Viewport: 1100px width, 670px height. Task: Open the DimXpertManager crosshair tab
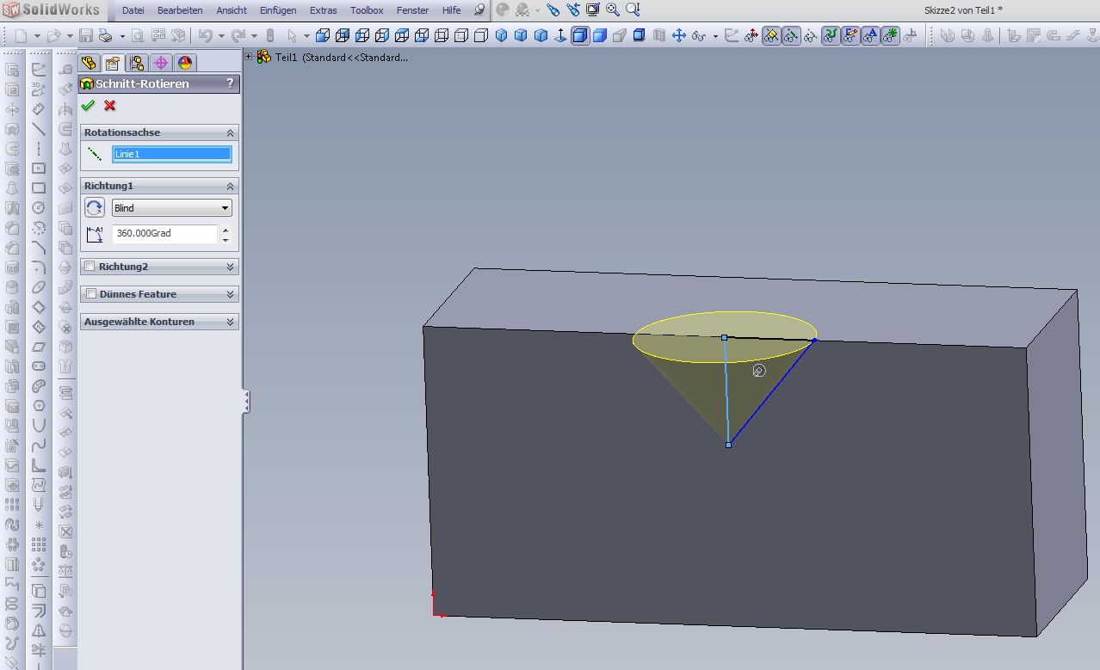(160, 63)
